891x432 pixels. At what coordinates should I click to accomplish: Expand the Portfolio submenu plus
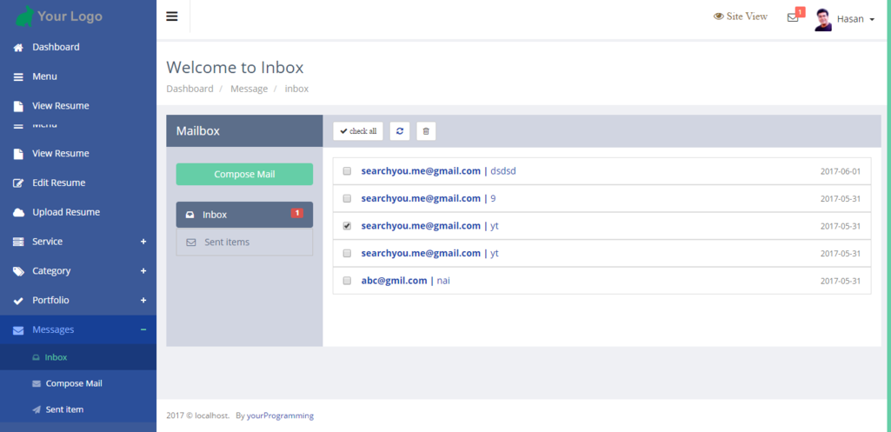(143, 301)
